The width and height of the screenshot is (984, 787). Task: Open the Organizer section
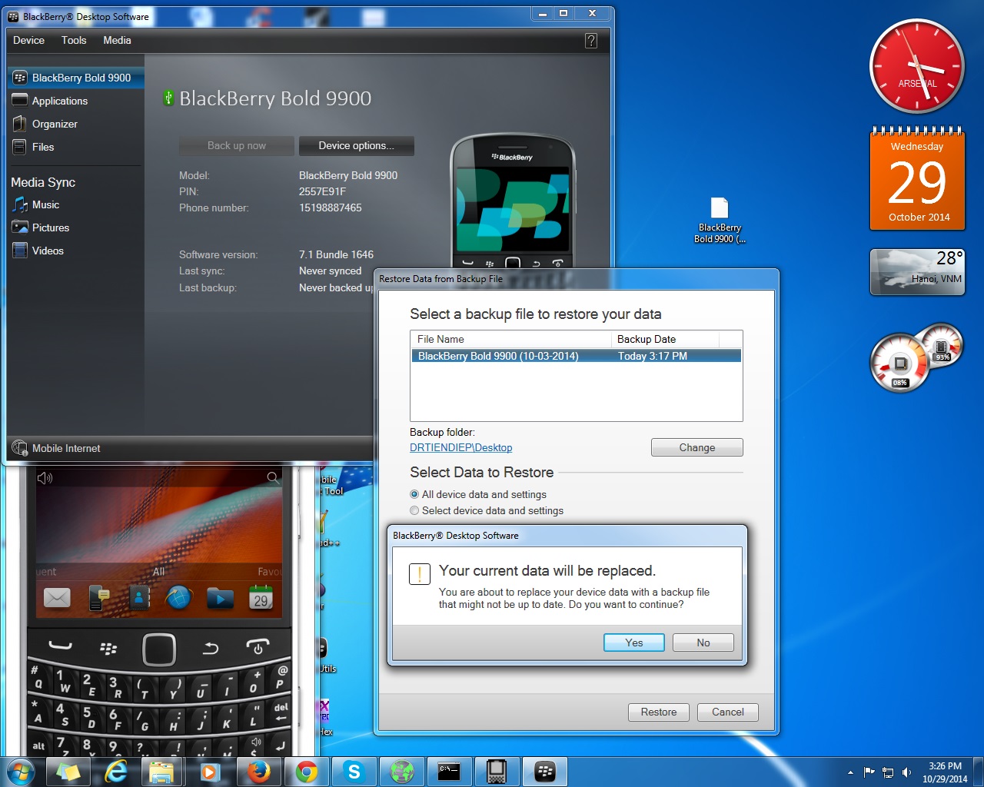click(x=54, y=124)
